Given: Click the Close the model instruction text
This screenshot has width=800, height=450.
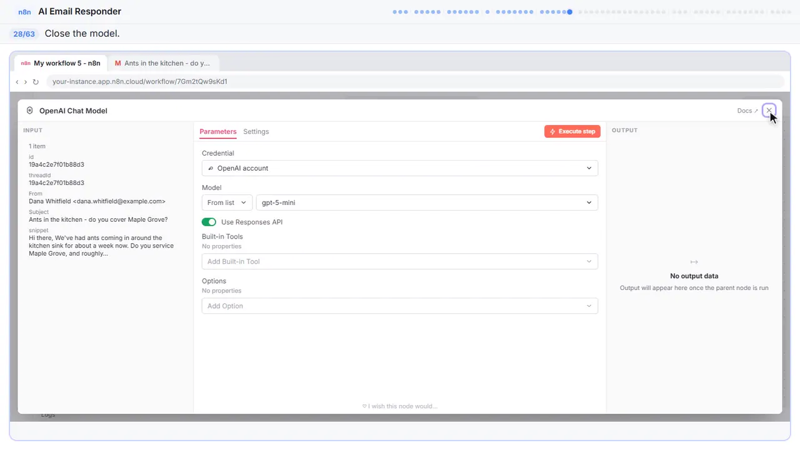Looking at the screenshot, I should 82,34.
